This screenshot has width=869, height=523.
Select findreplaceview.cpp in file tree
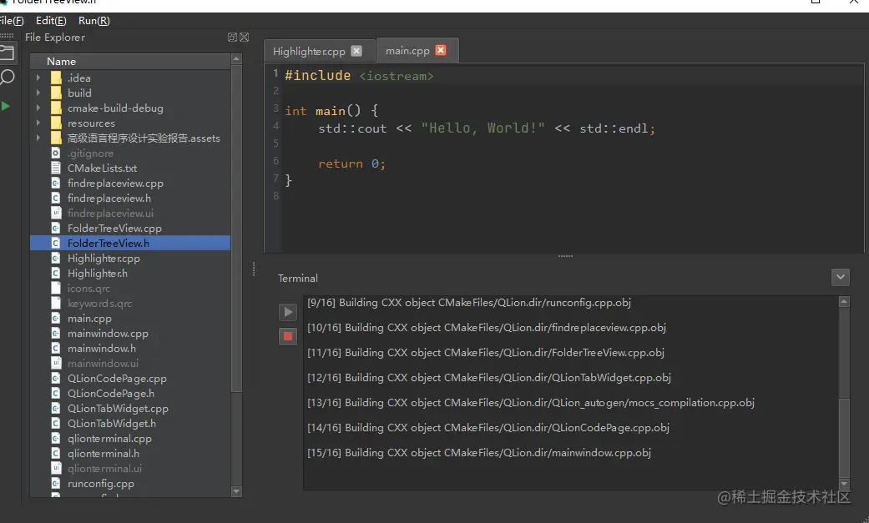(x=115, y=183)
